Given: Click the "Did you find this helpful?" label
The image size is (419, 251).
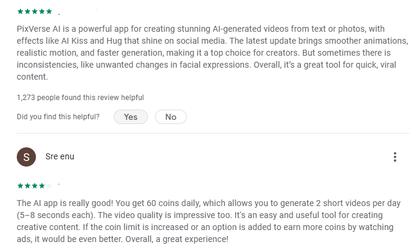Looking at the screenshot, I should point(58,117).
